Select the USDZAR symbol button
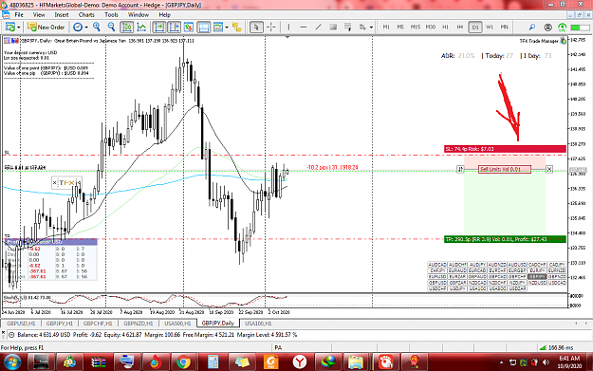The height and width of the screenshot is (371, 593). [516, 288]
